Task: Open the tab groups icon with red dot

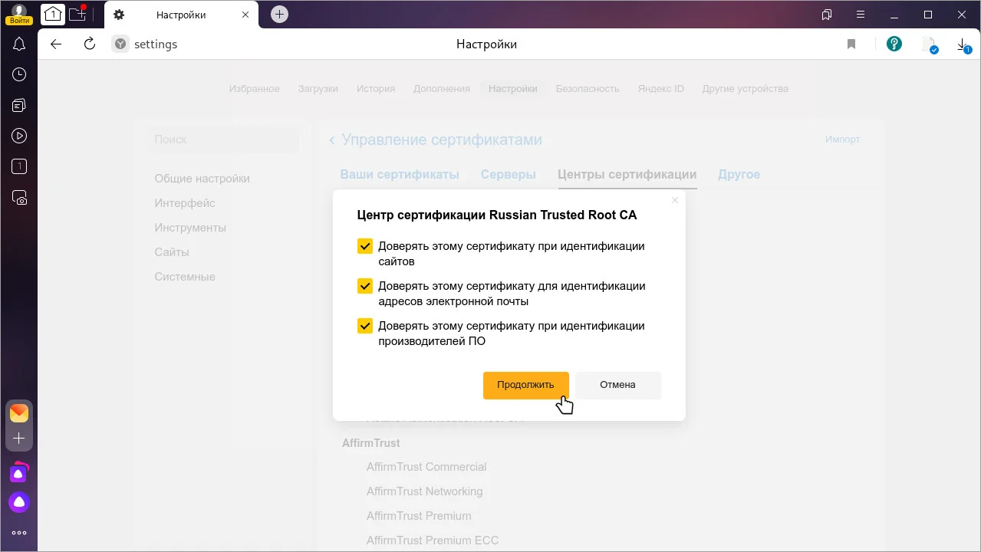Action: [x=77, y=13]
